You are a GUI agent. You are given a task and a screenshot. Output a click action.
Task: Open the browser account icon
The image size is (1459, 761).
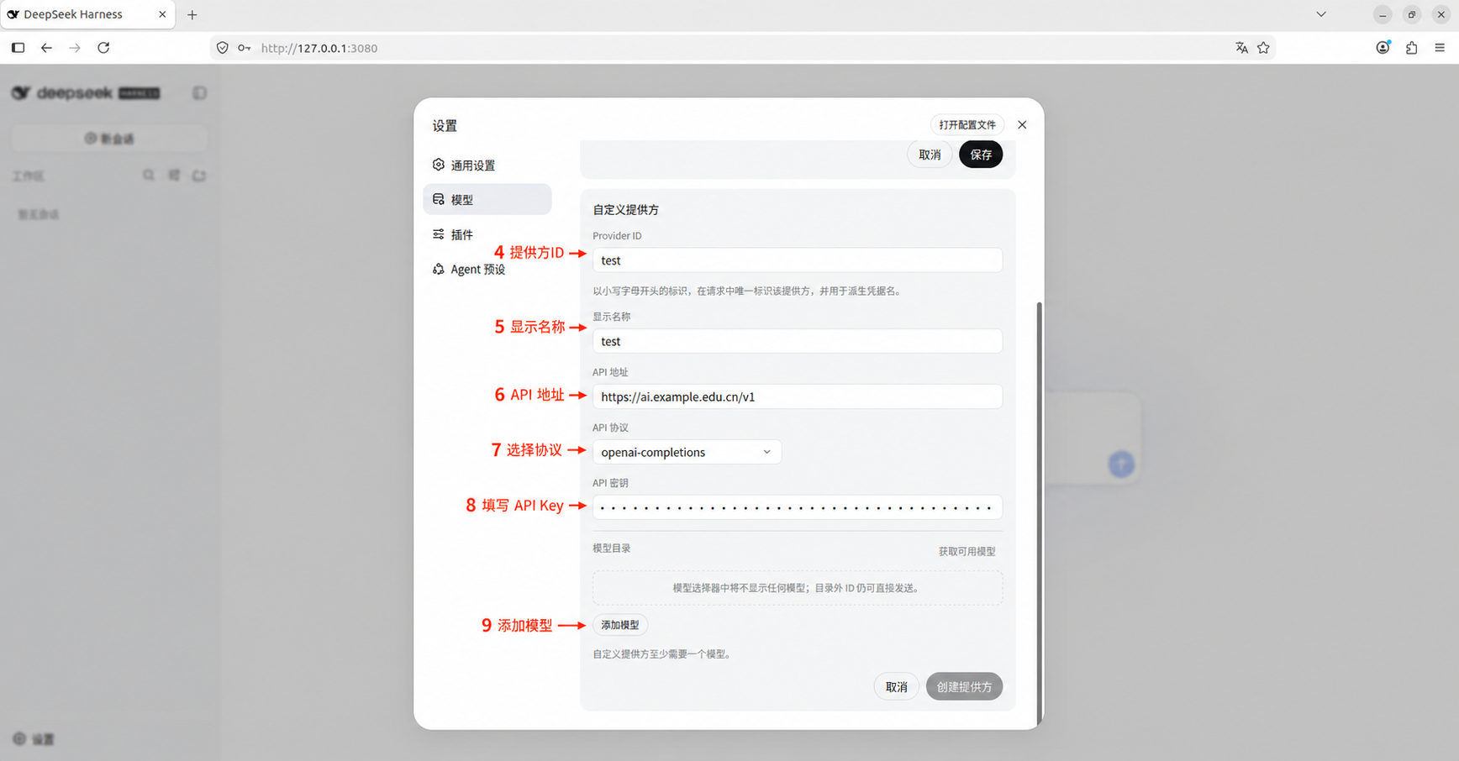(x=1383, y=48)
